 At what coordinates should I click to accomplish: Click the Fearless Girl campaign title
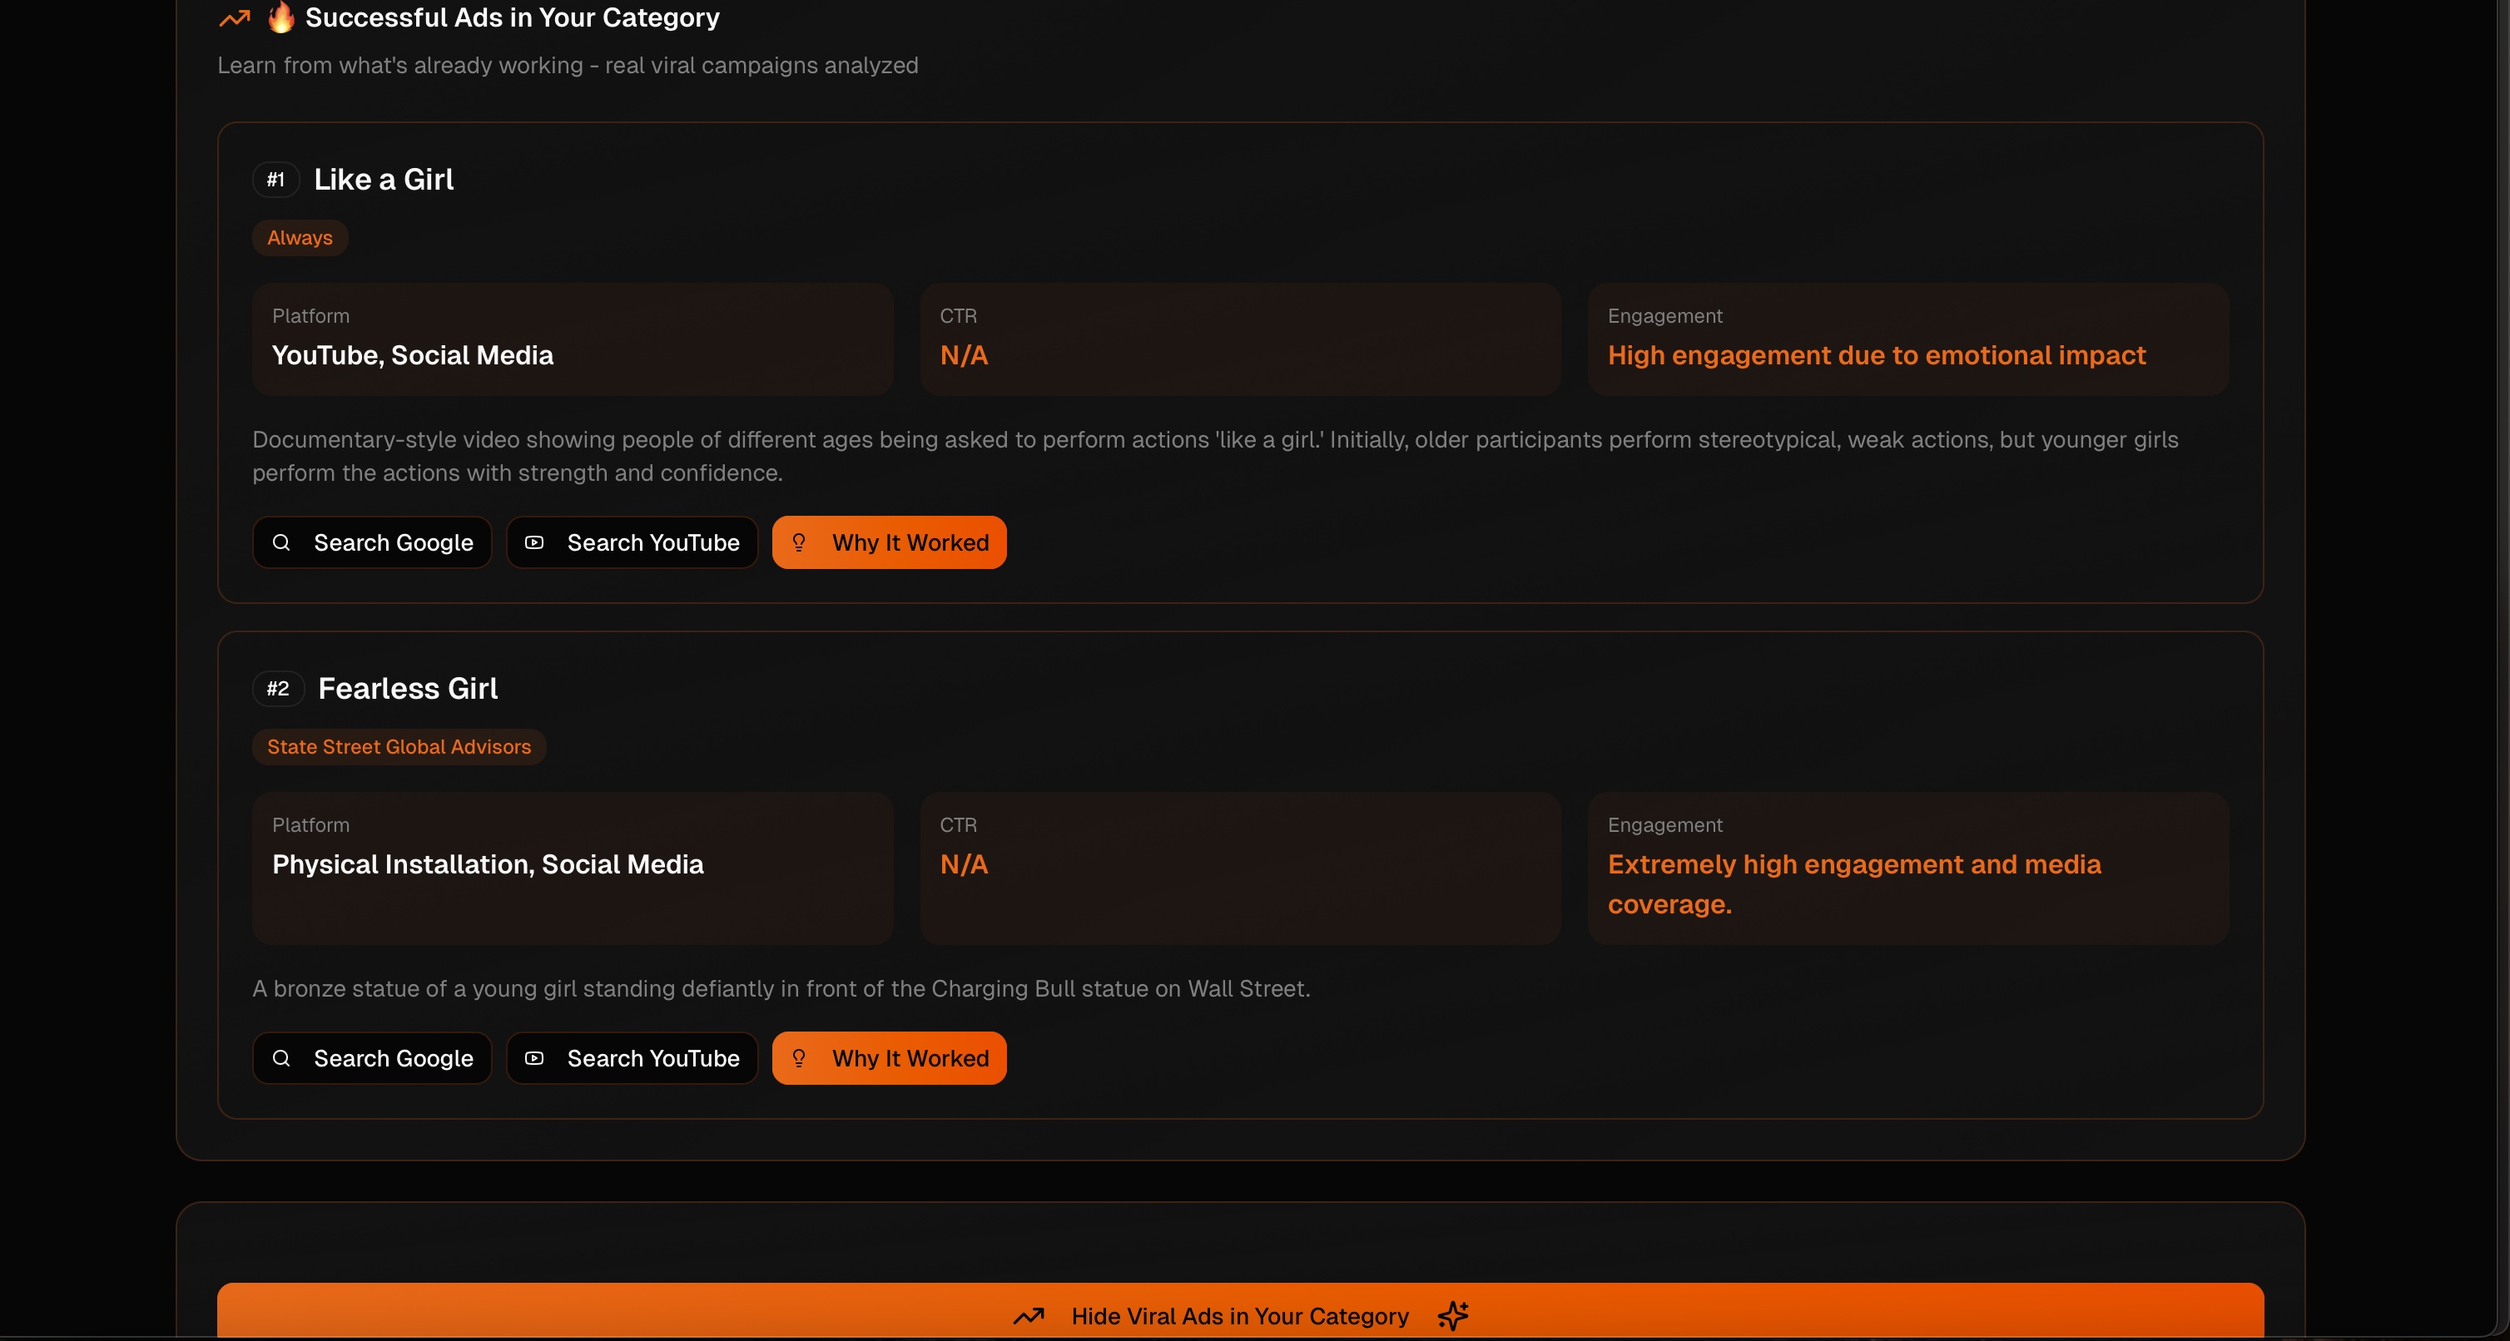(x=407, y=689)
